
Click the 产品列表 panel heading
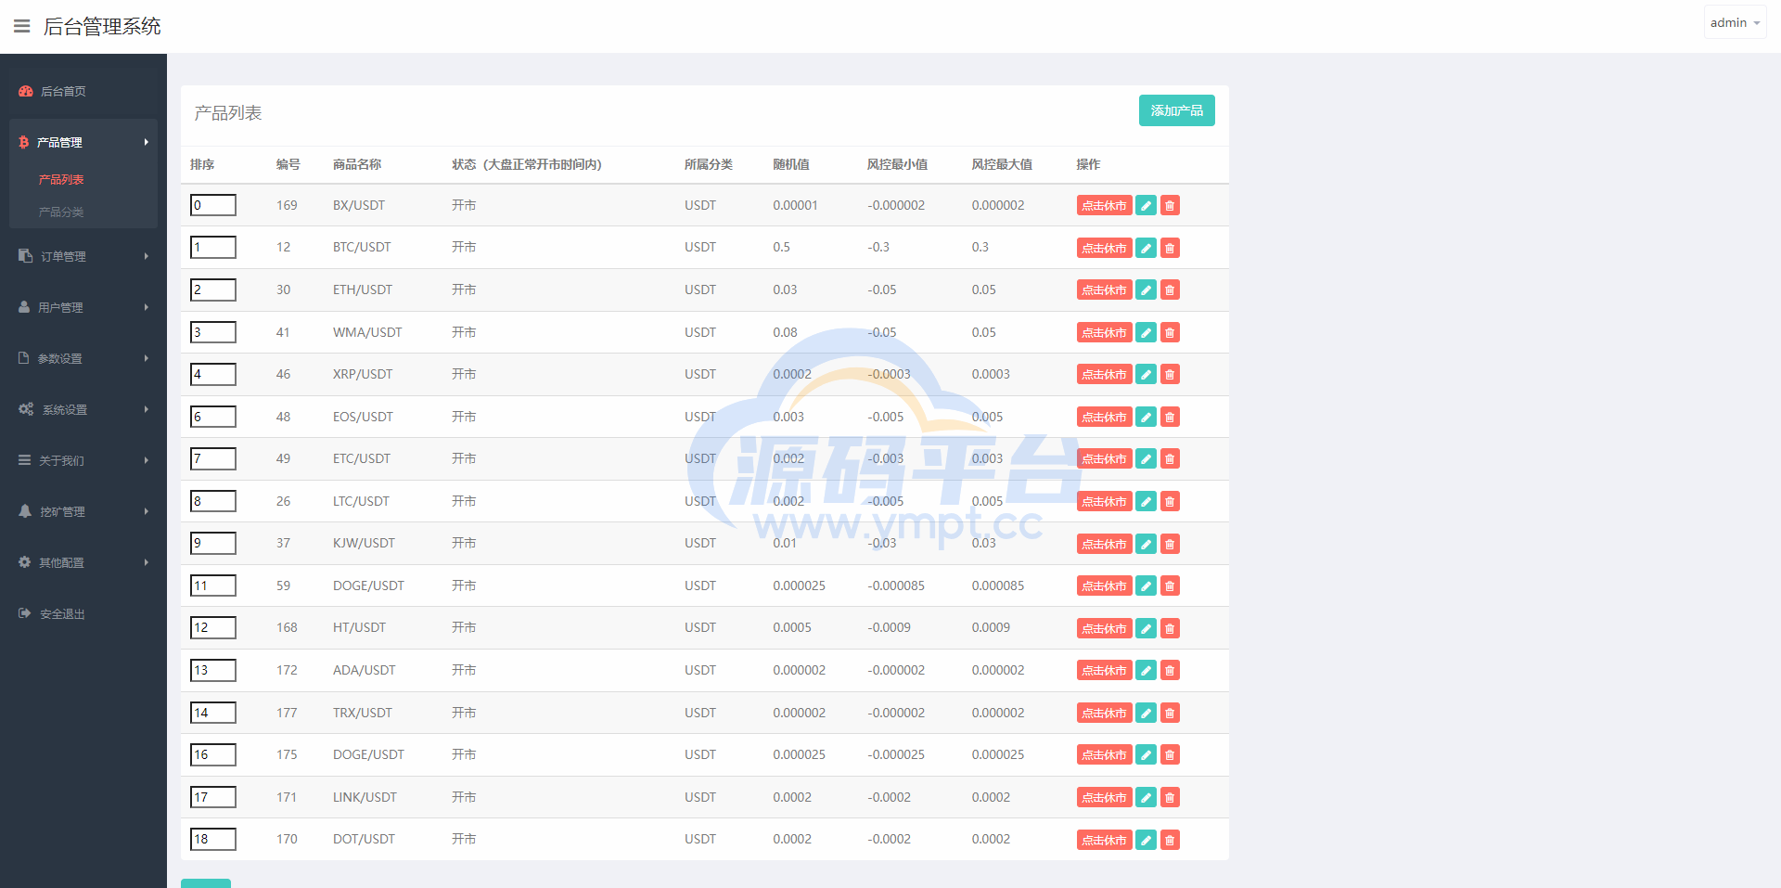[x=228, y=112]
